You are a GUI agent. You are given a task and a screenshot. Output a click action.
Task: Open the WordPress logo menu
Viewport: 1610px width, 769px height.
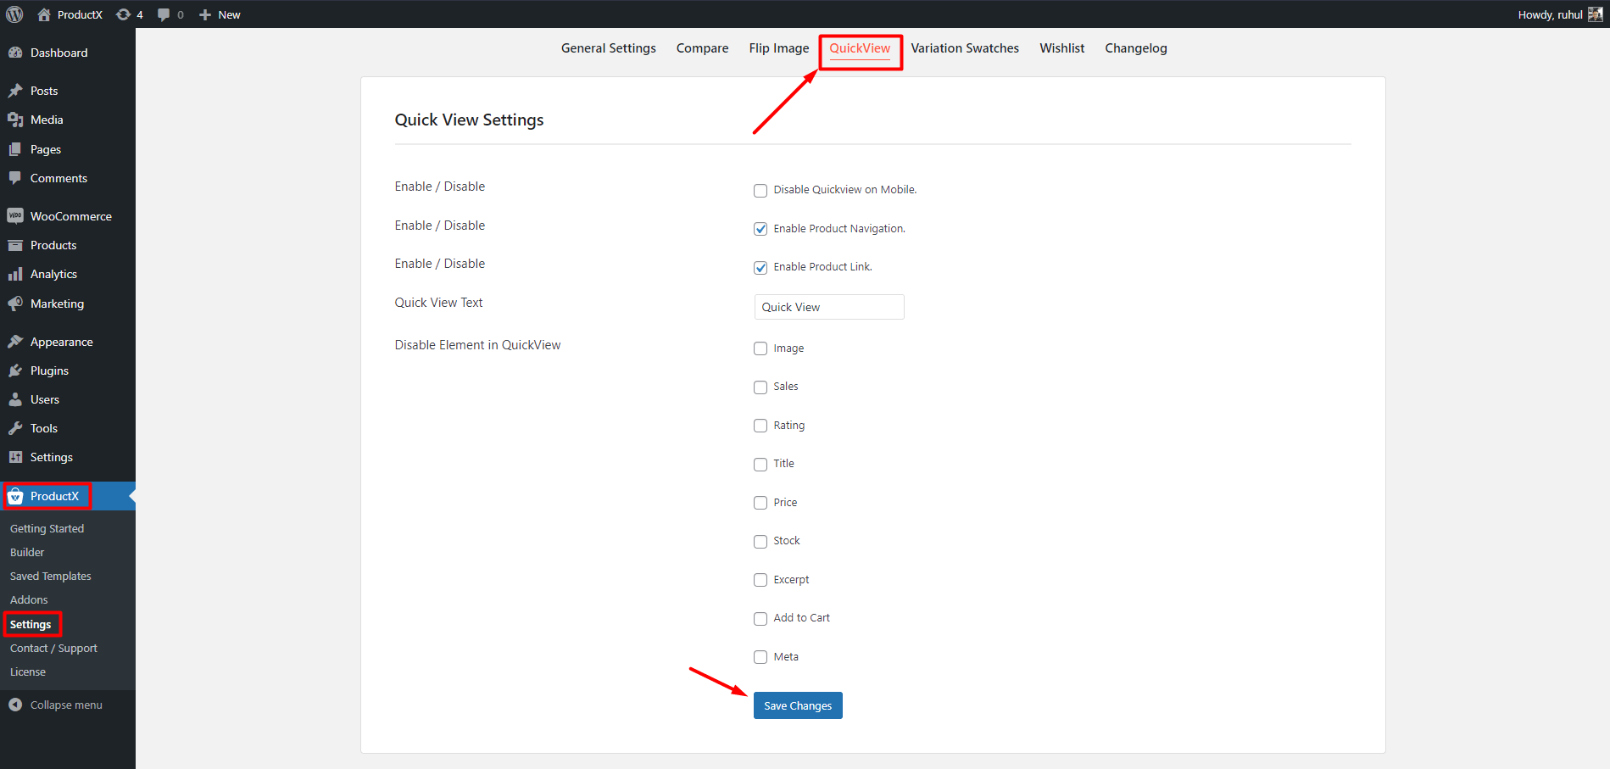point(14,14)
